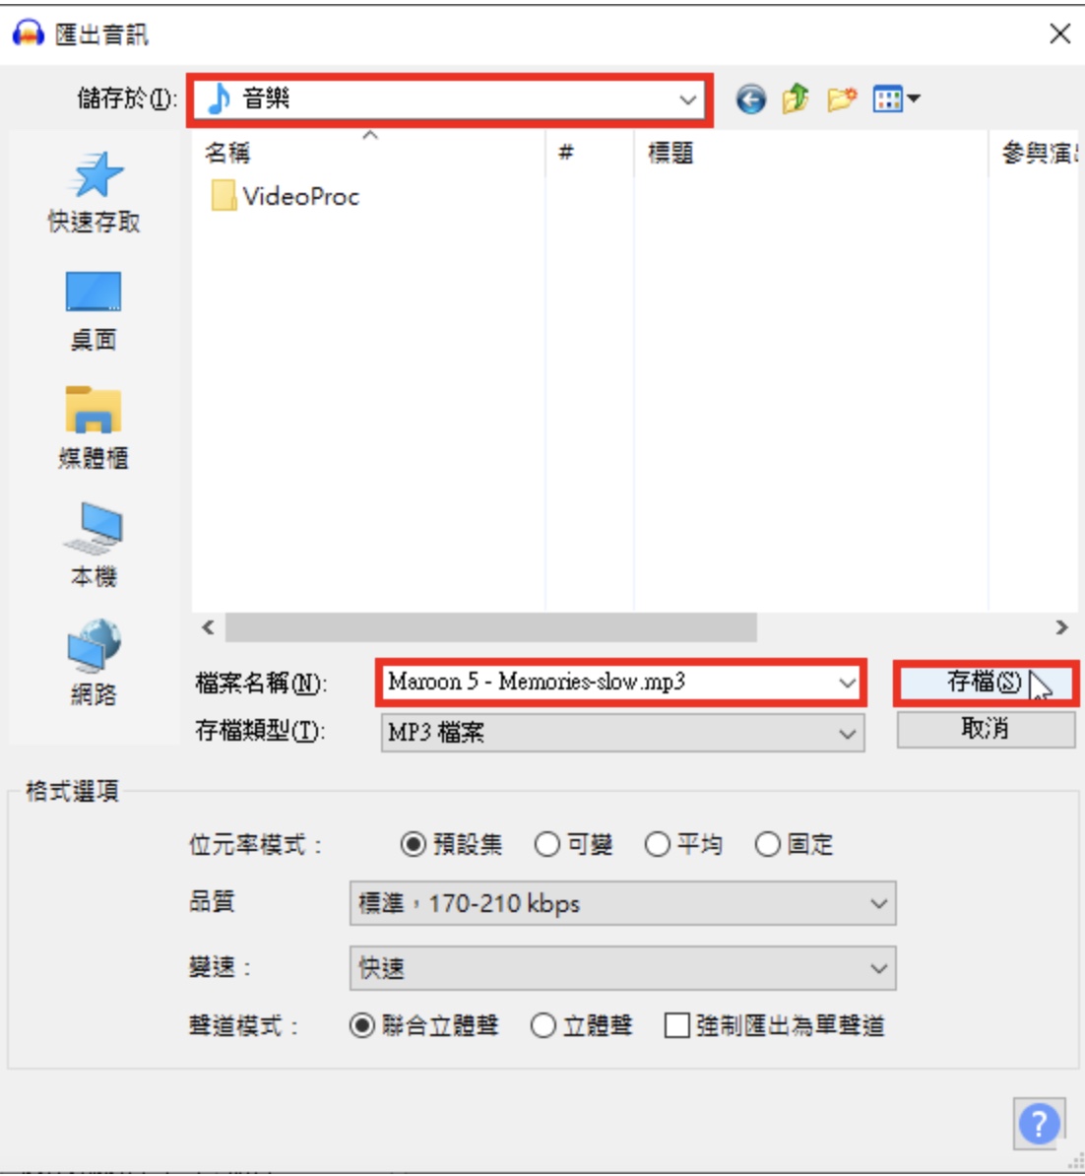Click the 存檔 save button
Image resolution: width=1085 pixels, height=1176 pixels.
click(x=986, y=682)
